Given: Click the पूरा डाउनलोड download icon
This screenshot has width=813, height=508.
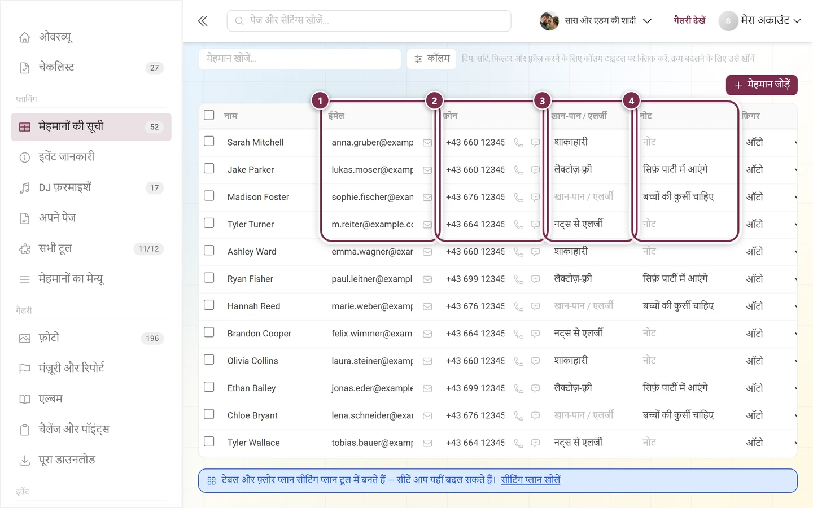Looking at the screenshot, I should (25, 461).
